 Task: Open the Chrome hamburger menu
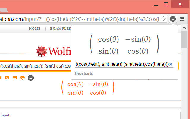(x=182, y=19)
